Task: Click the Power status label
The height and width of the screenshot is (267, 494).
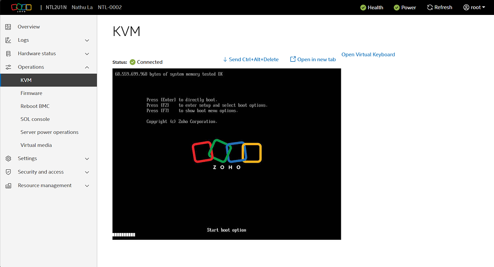Action: pyautogui.click(x=408, y=8)
